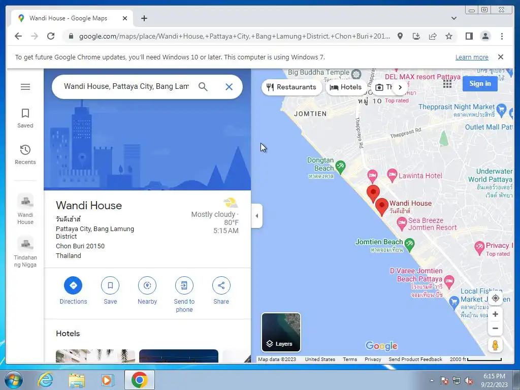Click the search magnifier icon

click(x=203, y=87)
